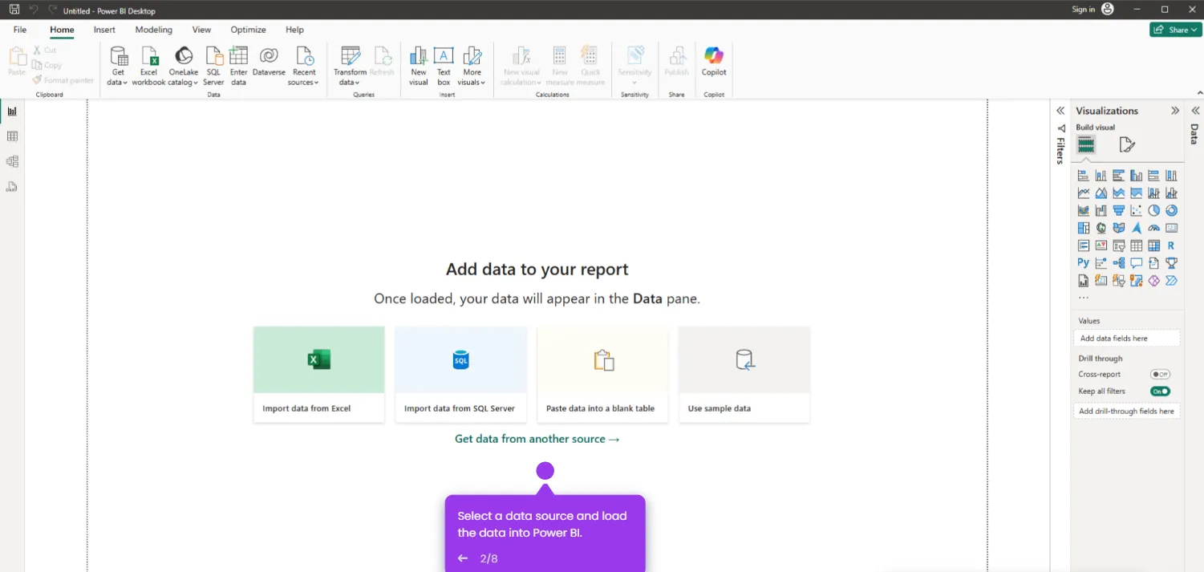Expand the Filters pane
1204x572 pixels.
pos(1060,111)
